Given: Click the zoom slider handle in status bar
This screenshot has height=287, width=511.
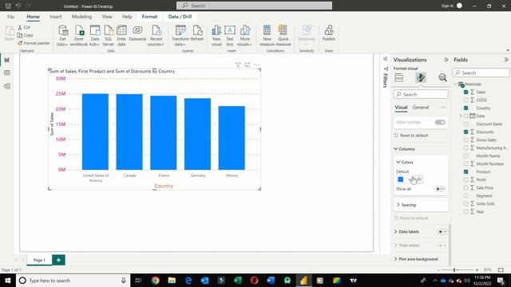Looking at the screenshot, I should (454, 270).
